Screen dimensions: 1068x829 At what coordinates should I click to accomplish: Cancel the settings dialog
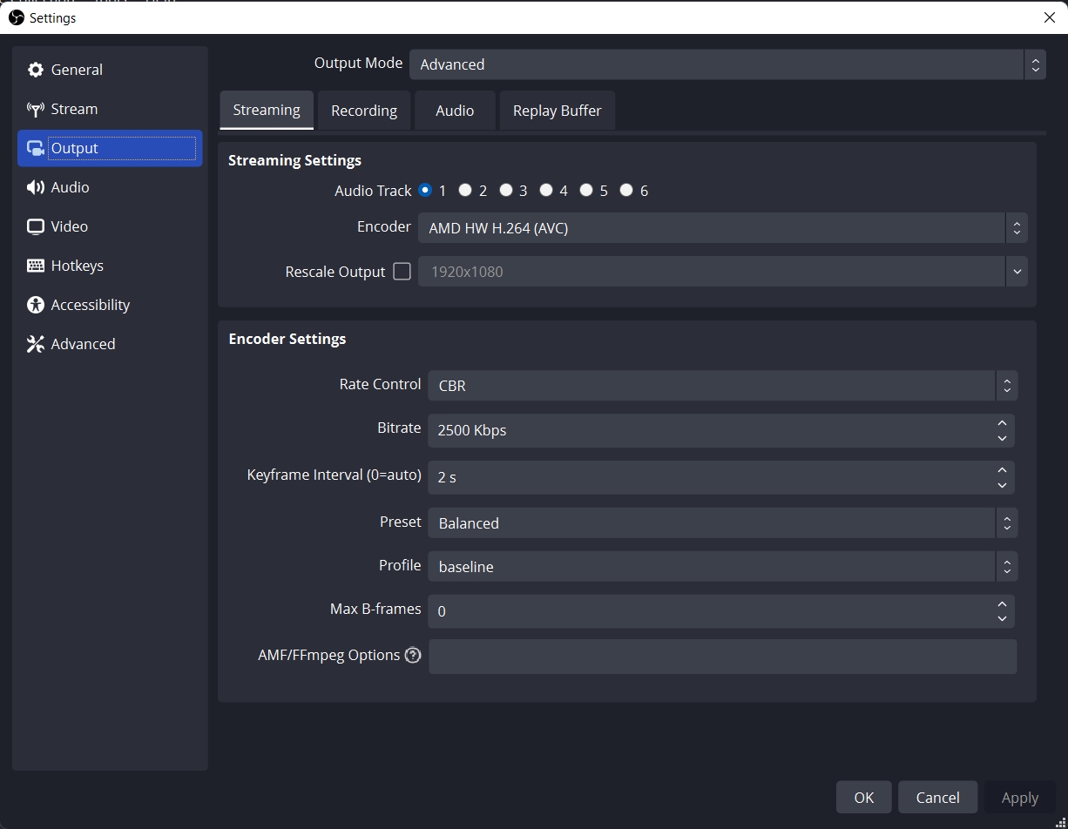937,797
